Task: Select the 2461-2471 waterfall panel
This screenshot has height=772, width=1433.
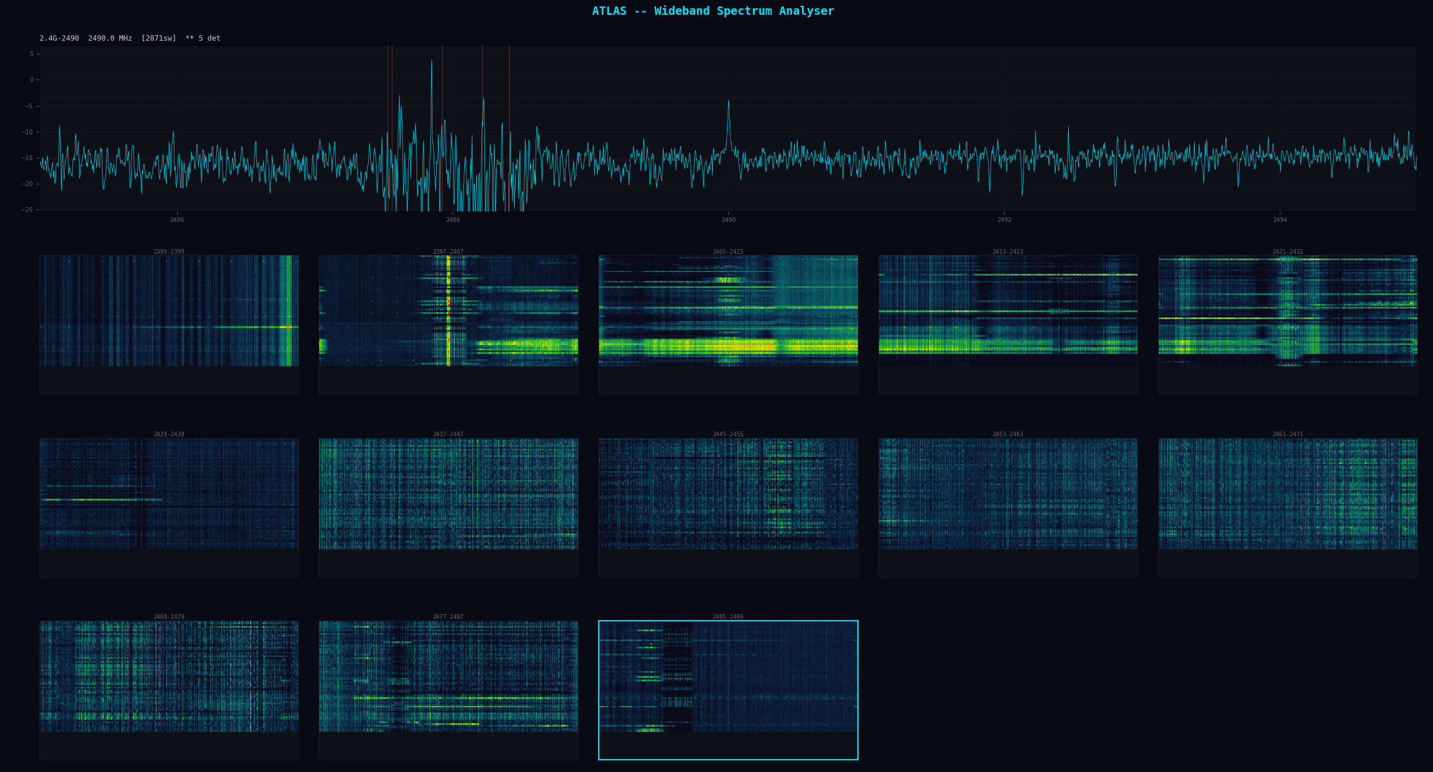Action: 1287,507
